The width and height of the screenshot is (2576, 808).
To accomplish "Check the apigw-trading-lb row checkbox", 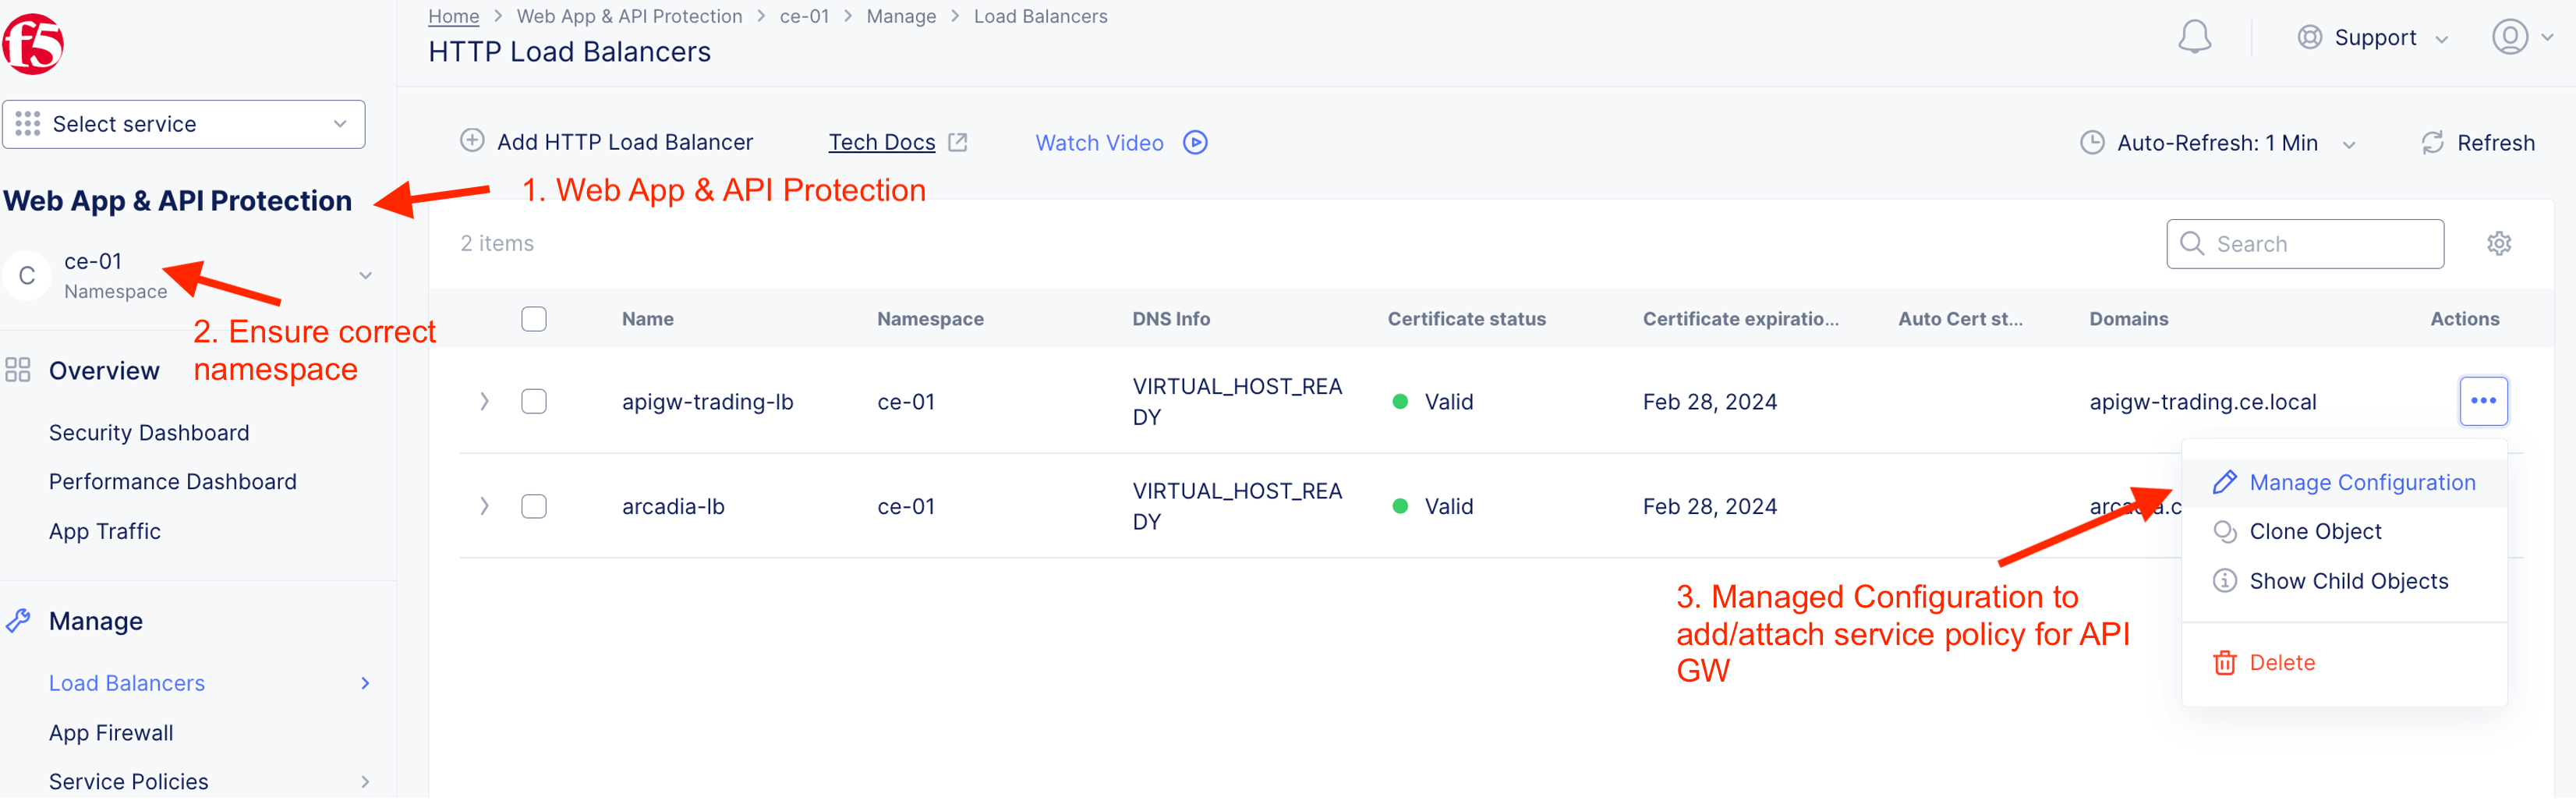I will pos(534,401).
